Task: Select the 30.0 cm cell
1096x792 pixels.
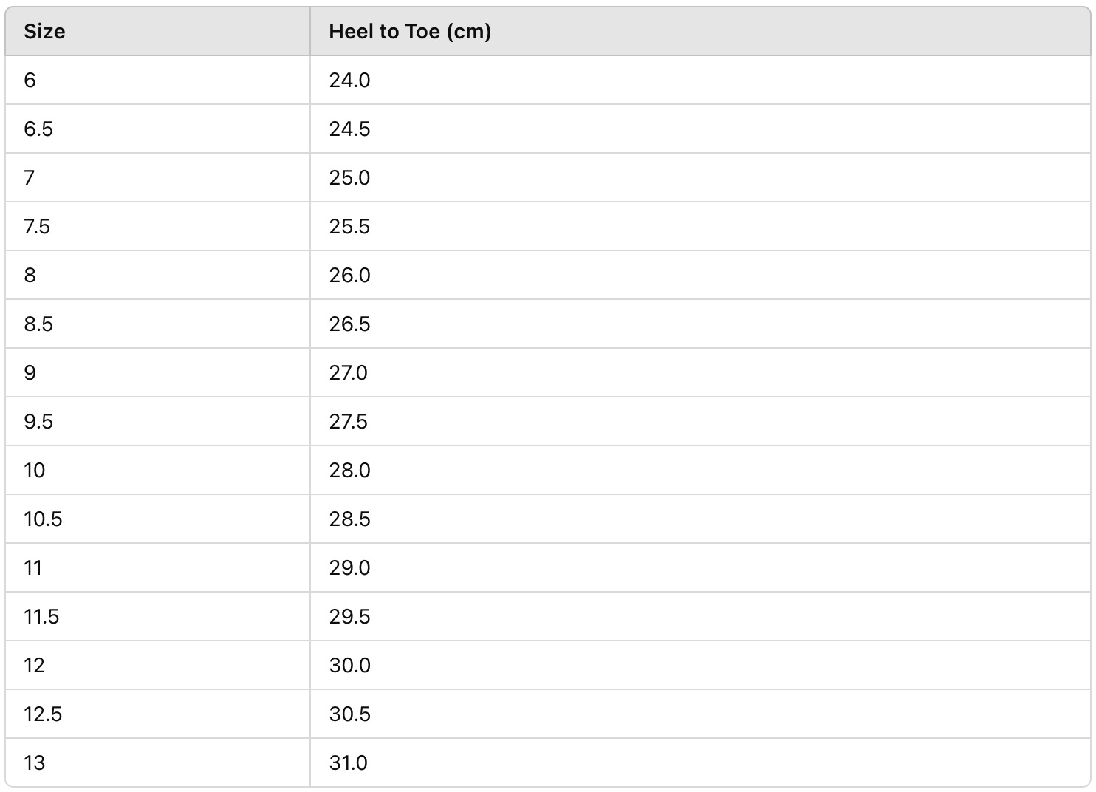Action: click(349, 665)
